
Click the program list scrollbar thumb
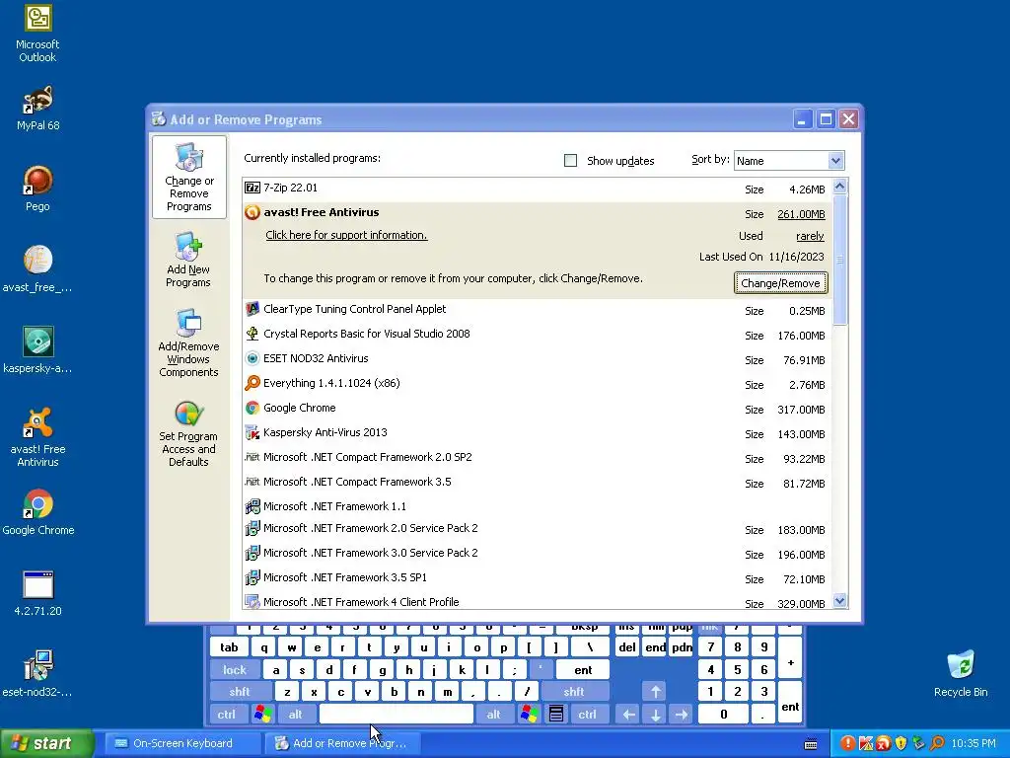(839, 260)
